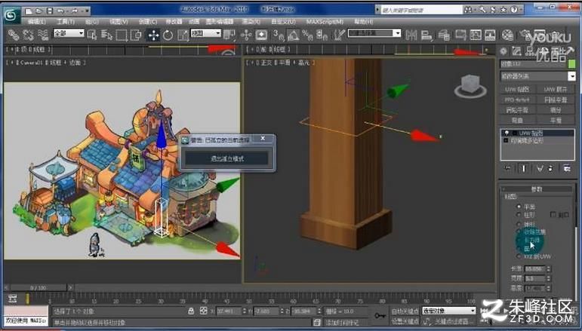Select the 收缩包裹 mapping radio button
Viewport: 582px width, 331px height.
[x=519, y=231]
